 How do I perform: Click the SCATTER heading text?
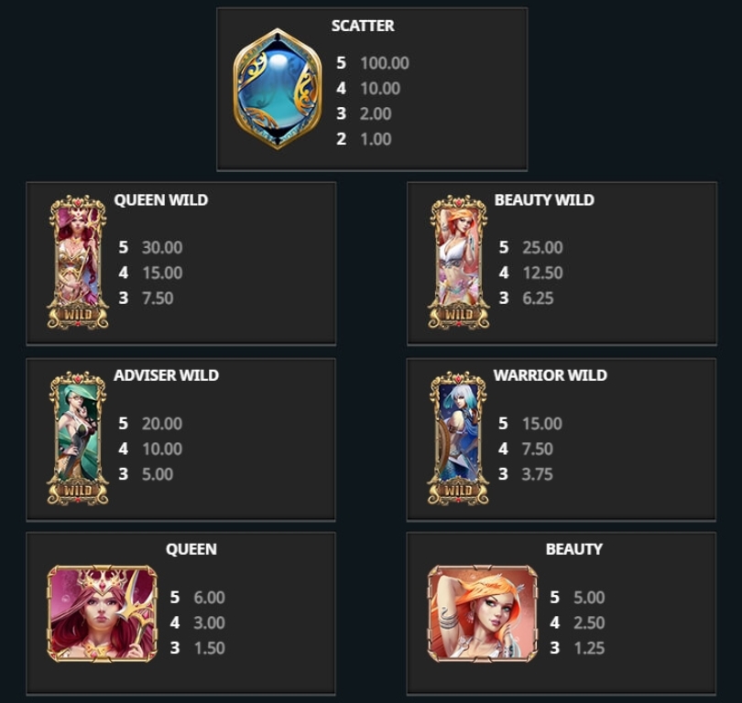(363, 26)
